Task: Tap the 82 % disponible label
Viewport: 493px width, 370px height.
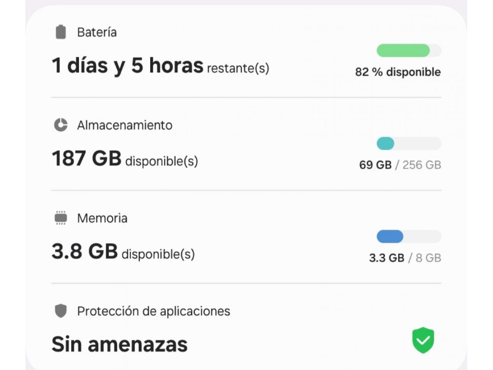Action: [398, 72]
